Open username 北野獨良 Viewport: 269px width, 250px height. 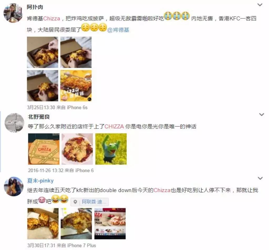pyautogui.click(x=39, y=117)
